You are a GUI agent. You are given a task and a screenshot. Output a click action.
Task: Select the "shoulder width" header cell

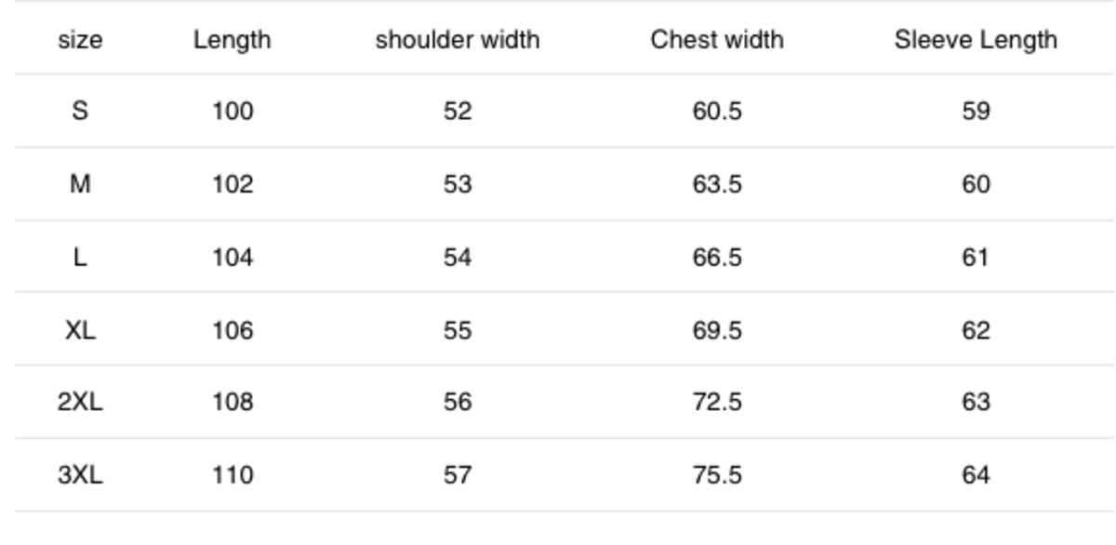pyautogui.click(x=457, y=40)
